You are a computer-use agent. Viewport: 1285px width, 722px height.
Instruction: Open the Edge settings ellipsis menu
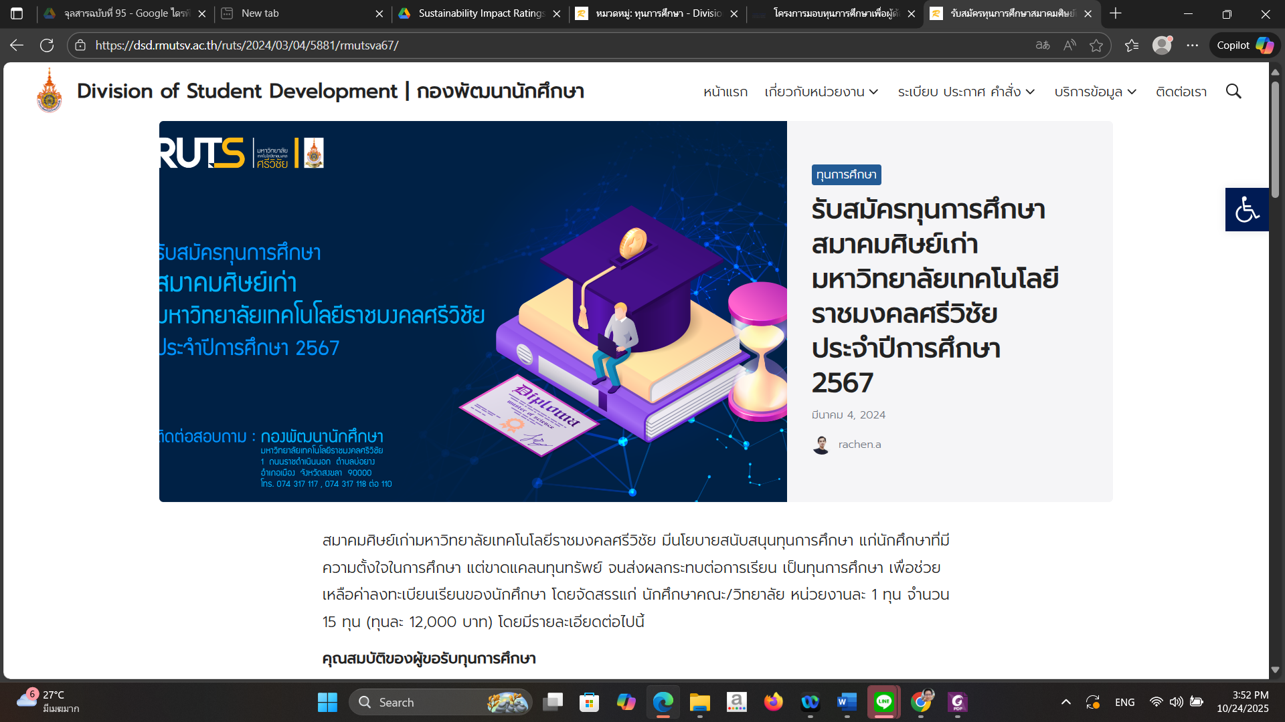pos(1193,45)
